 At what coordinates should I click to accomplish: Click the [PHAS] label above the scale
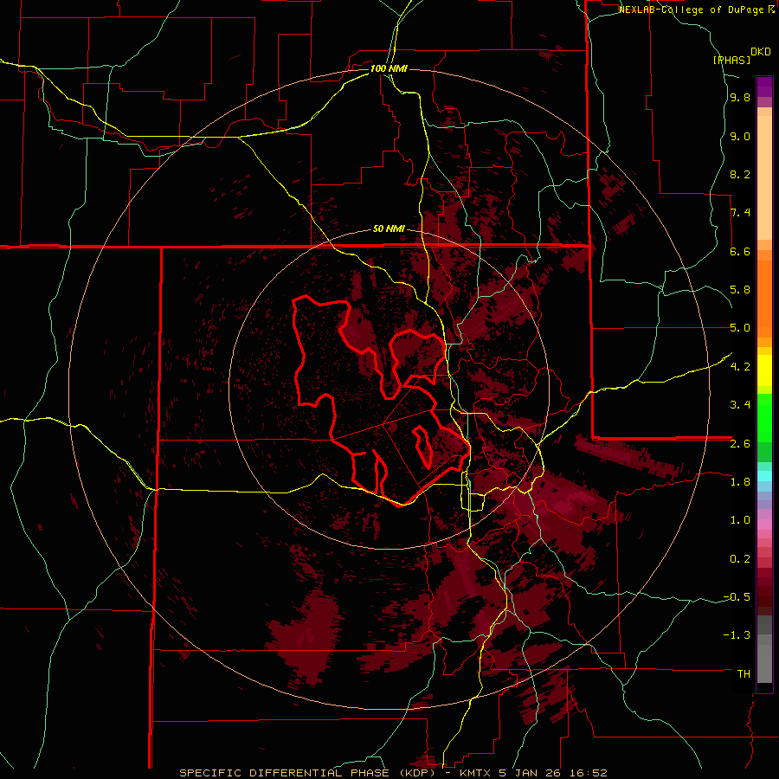731,60
